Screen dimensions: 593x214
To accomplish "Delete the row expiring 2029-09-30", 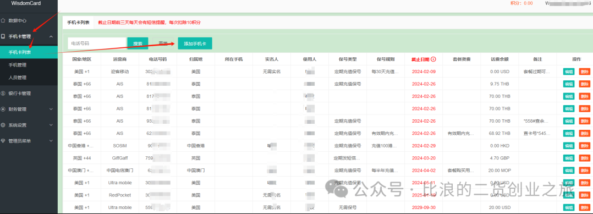I will [584, 207].
